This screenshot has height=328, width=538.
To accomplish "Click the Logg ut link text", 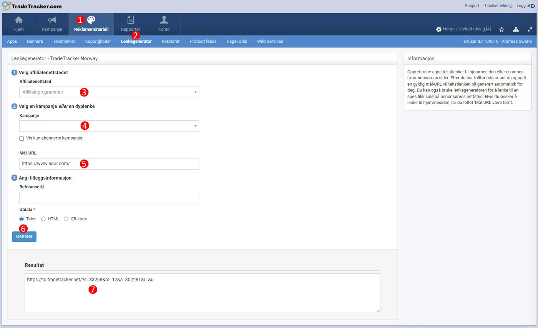I will coord(523,6).
